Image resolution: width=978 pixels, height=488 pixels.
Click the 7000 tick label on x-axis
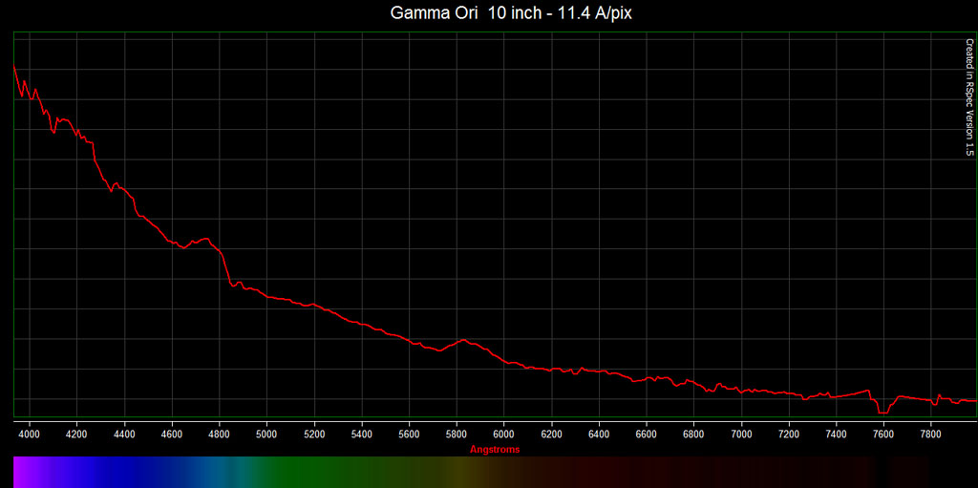(741, 434)
